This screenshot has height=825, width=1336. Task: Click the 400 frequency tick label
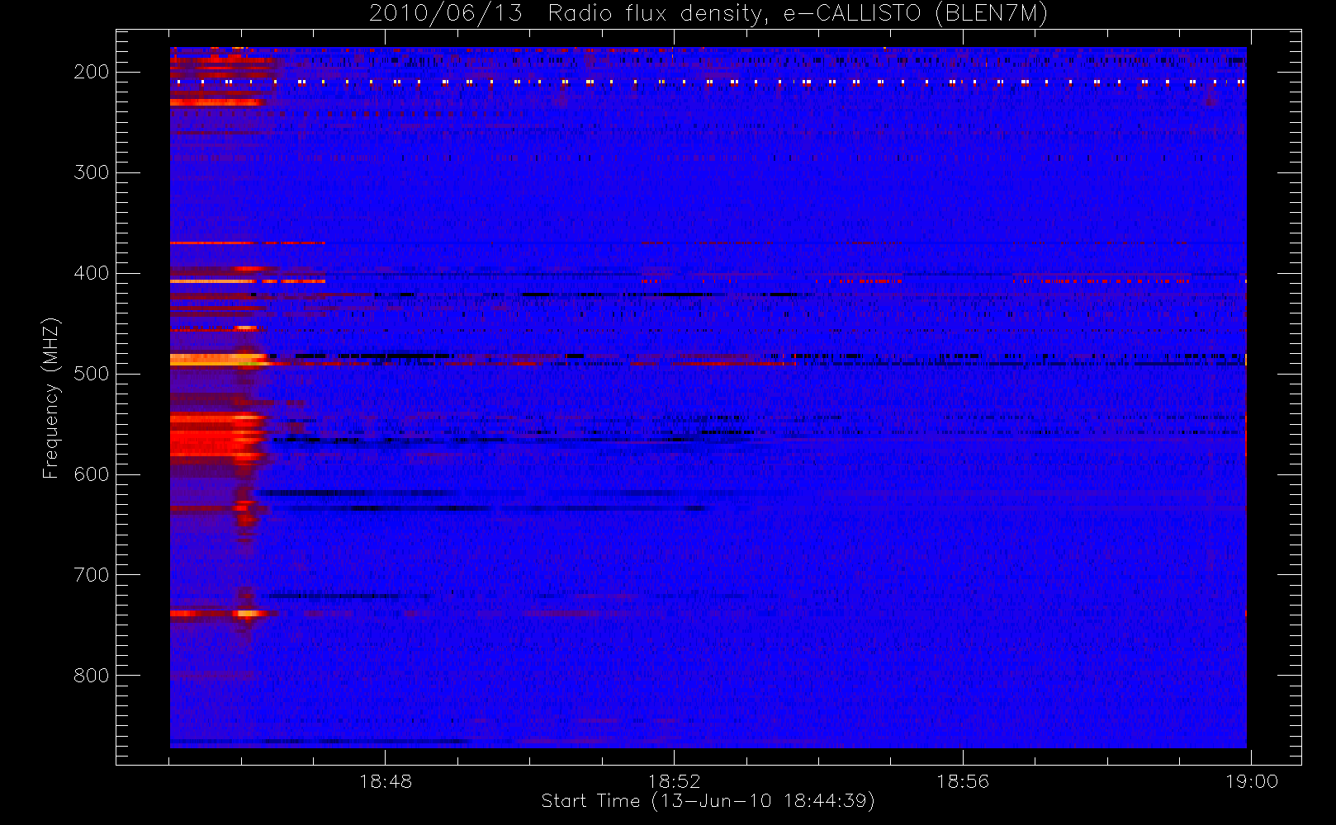point(92,273)
